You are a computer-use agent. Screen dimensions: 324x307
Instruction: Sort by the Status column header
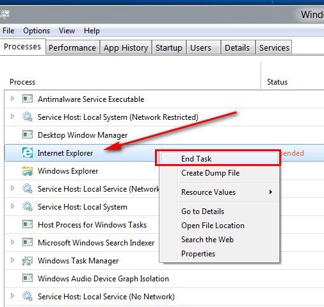point(277,82)
